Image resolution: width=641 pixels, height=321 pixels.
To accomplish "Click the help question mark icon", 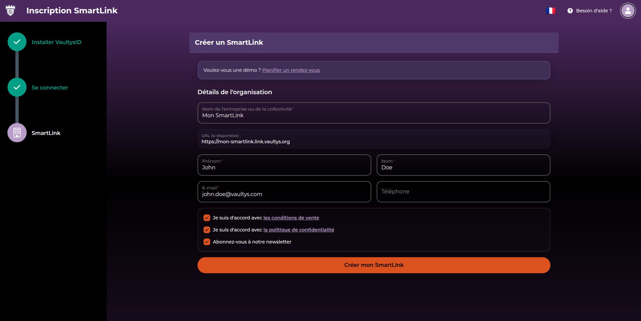I will tap(570, 11).
